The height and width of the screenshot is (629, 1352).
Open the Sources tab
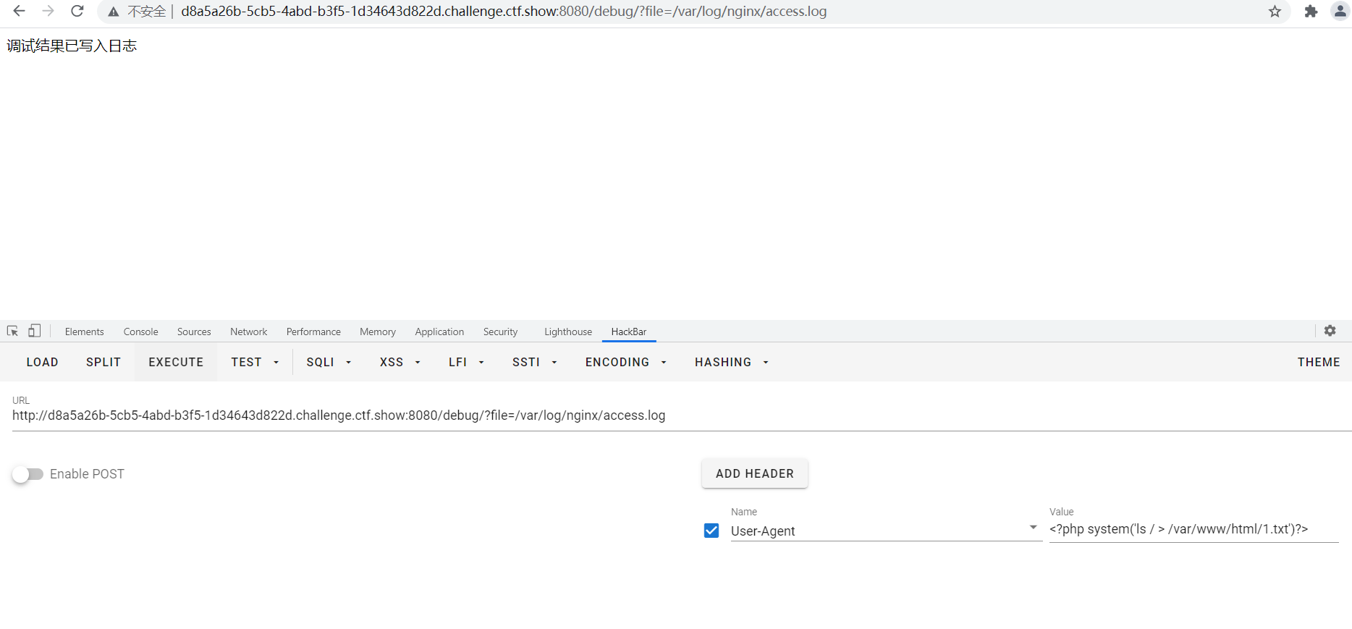coord(194,332)
